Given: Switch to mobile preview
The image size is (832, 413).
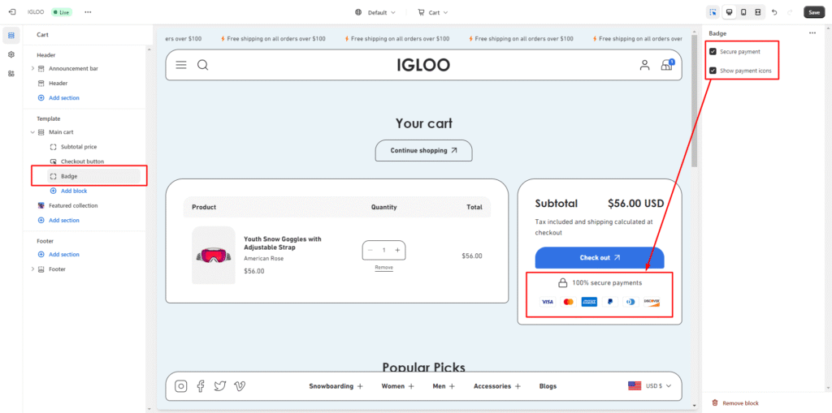Looking at the screenshot, I should pyautogui.click(x=743, y=12).
